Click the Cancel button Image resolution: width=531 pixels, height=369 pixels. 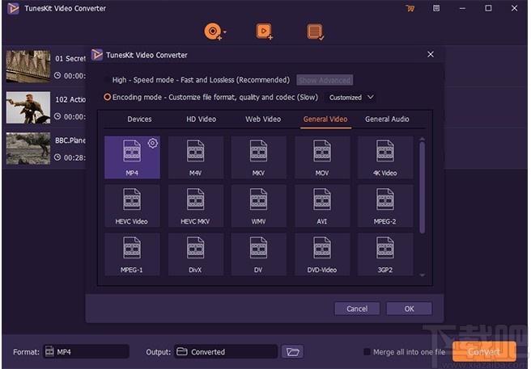coord(357,309)
